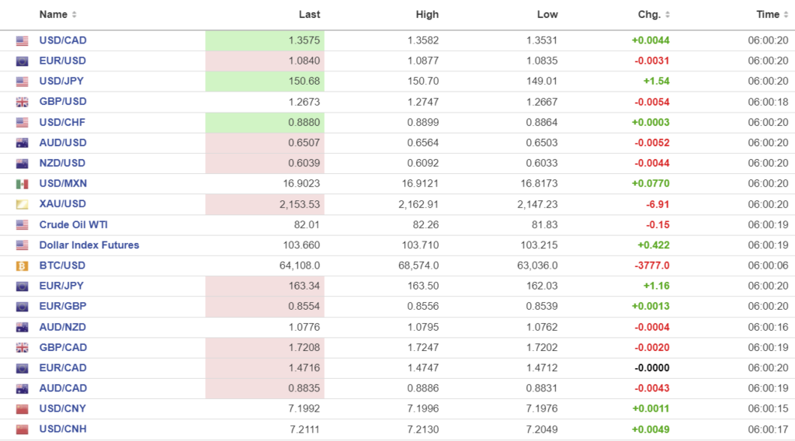
Task: Click the China flag icon beside USD/CNY
Action: 22,409
